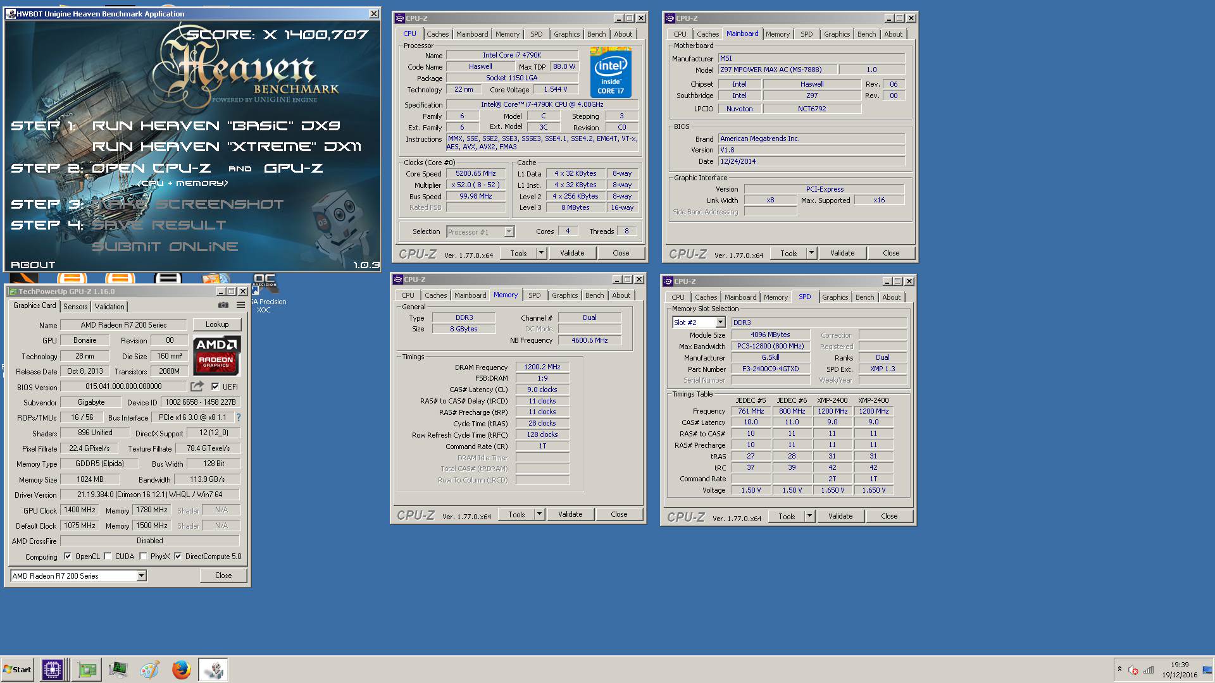Click the GPU-Z screenshot camera icon
The image size is (1215, 683).
[x=223, y=305]
